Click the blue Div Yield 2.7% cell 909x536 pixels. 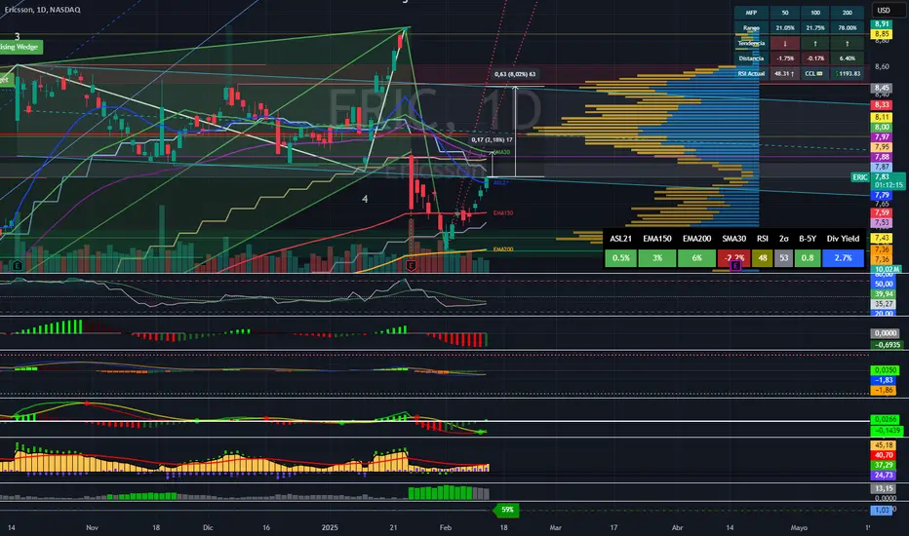(843, 258)
